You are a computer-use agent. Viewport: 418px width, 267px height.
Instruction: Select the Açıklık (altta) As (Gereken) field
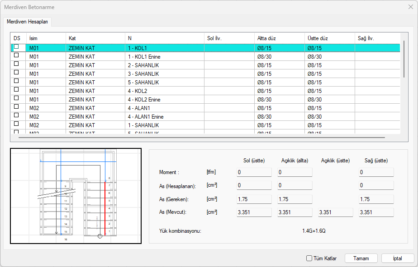coord(295,199)
